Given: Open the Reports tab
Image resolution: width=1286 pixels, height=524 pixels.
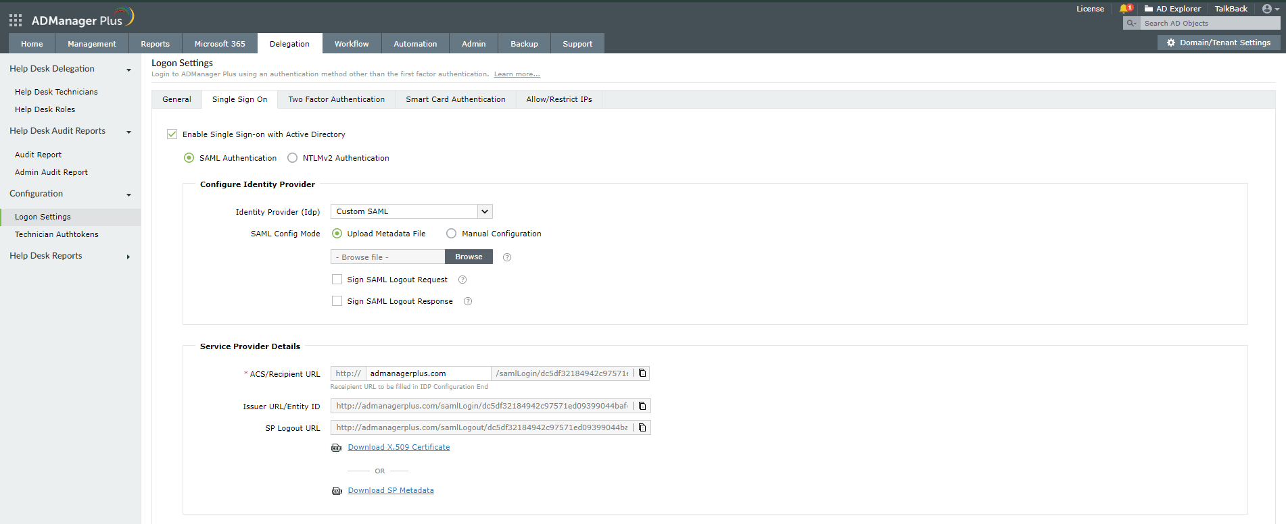Looking at the screenshot, I should 156,44.
